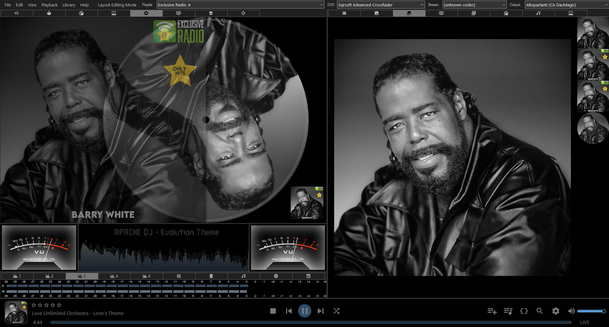Select the music note tab below visualizer
The width and height of the screenshot is (609, 327).
tap(243, 276)
